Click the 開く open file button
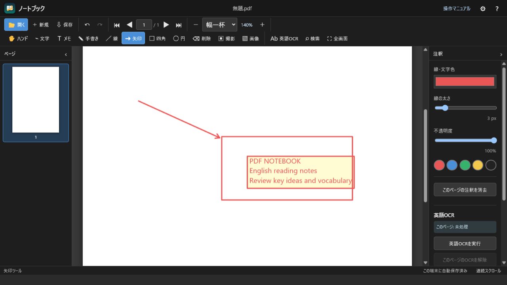 pos(16,25)
